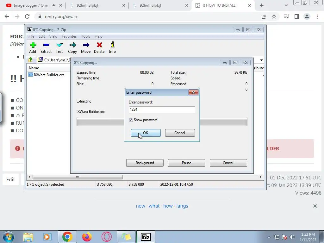324x243 pixels.
Task: Open the View menu in 7-Zip
Action: tap(53, 36)
